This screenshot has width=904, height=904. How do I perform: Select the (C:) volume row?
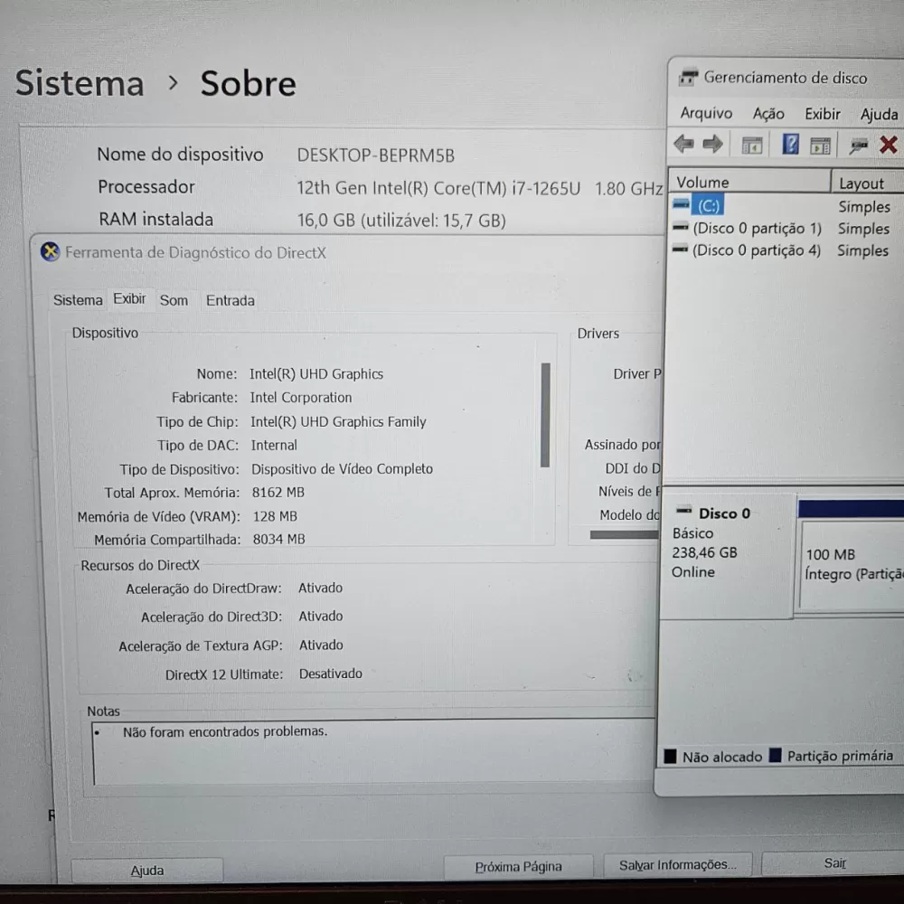point(708,206)
